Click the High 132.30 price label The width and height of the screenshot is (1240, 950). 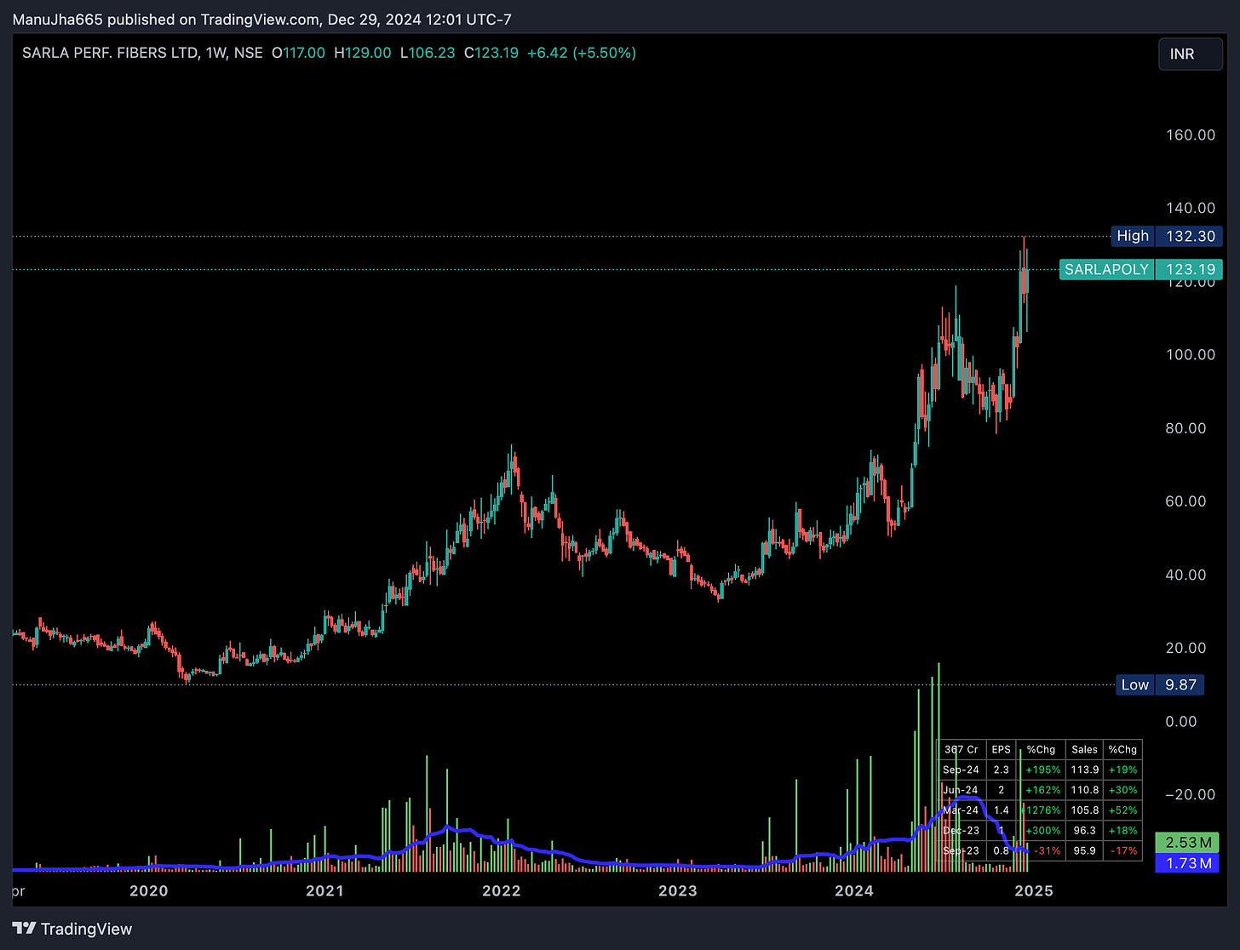click(1168, 236)
